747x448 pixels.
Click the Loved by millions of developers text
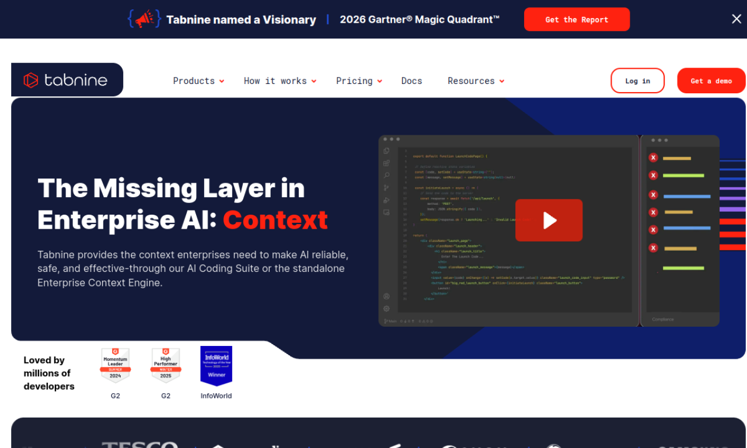49,373
